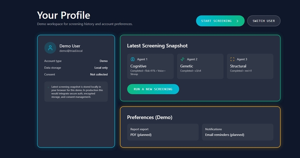The image size is (300, 158).
Task: Click the Your Profile heading
Action: coord(64,15)
